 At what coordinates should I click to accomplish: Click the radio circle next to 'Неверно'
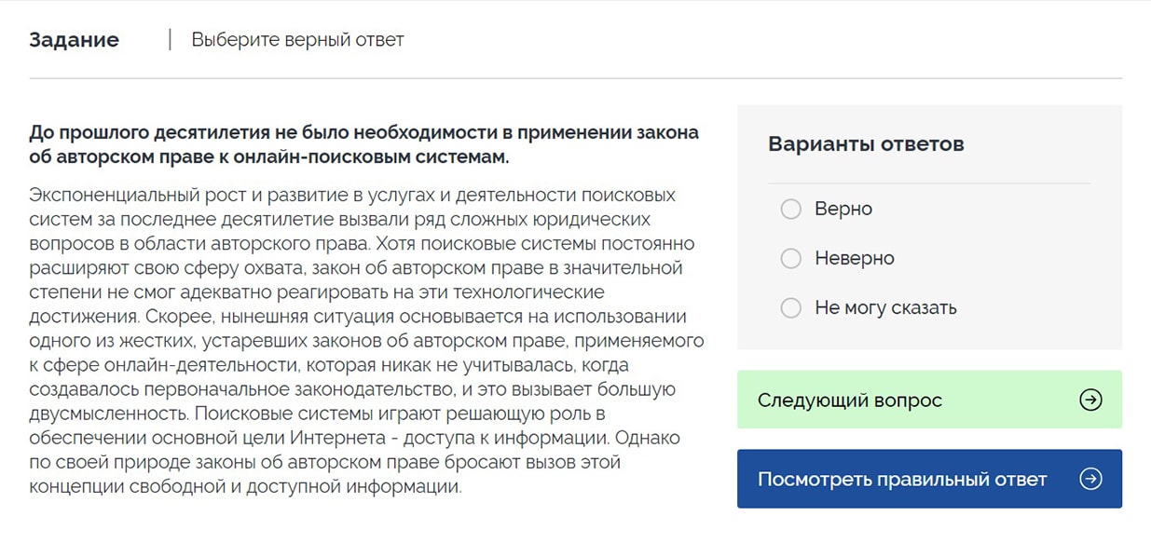791,258
